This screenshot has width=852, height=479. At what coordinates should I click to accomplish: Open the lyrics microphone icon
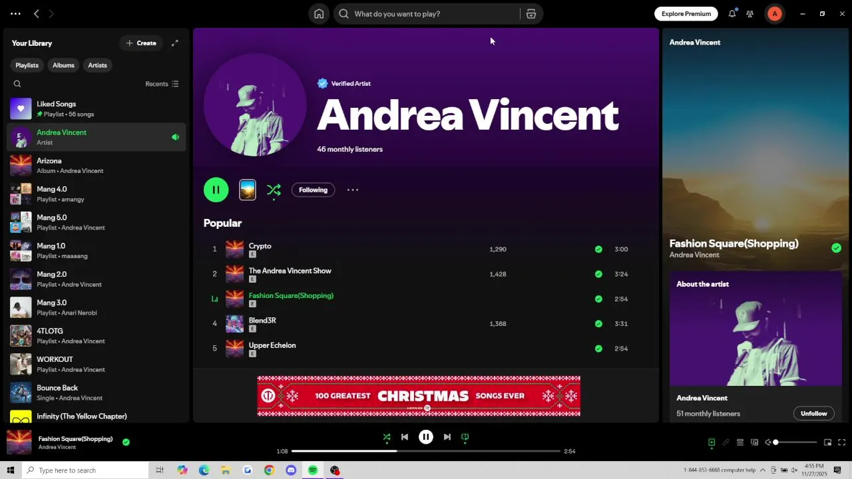pyautogui.click(x=726, y=442)
